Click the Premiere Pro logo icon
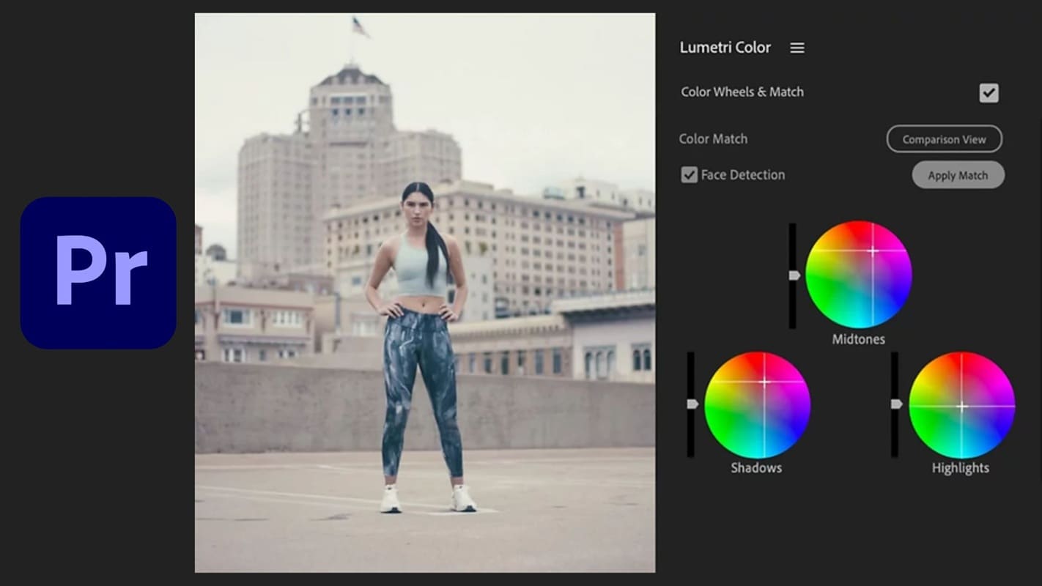The height and width of the screenshot is (586, 1042). point(99,273)
